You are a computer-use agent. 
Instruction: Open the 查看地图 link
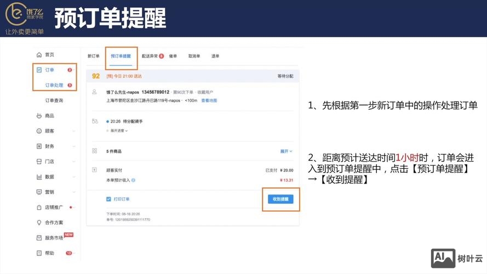click(x=209, y=100)
